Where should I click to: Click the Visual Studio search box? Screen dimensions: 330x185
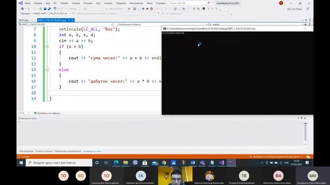190,3
